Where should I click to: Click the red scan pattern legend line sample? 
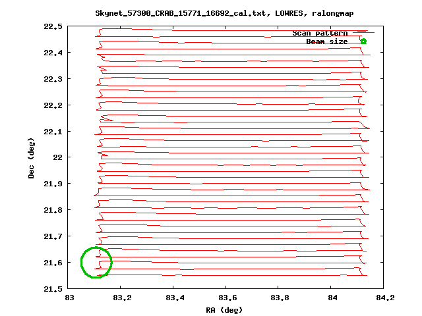pyautogui.click(x=363, y=32)
